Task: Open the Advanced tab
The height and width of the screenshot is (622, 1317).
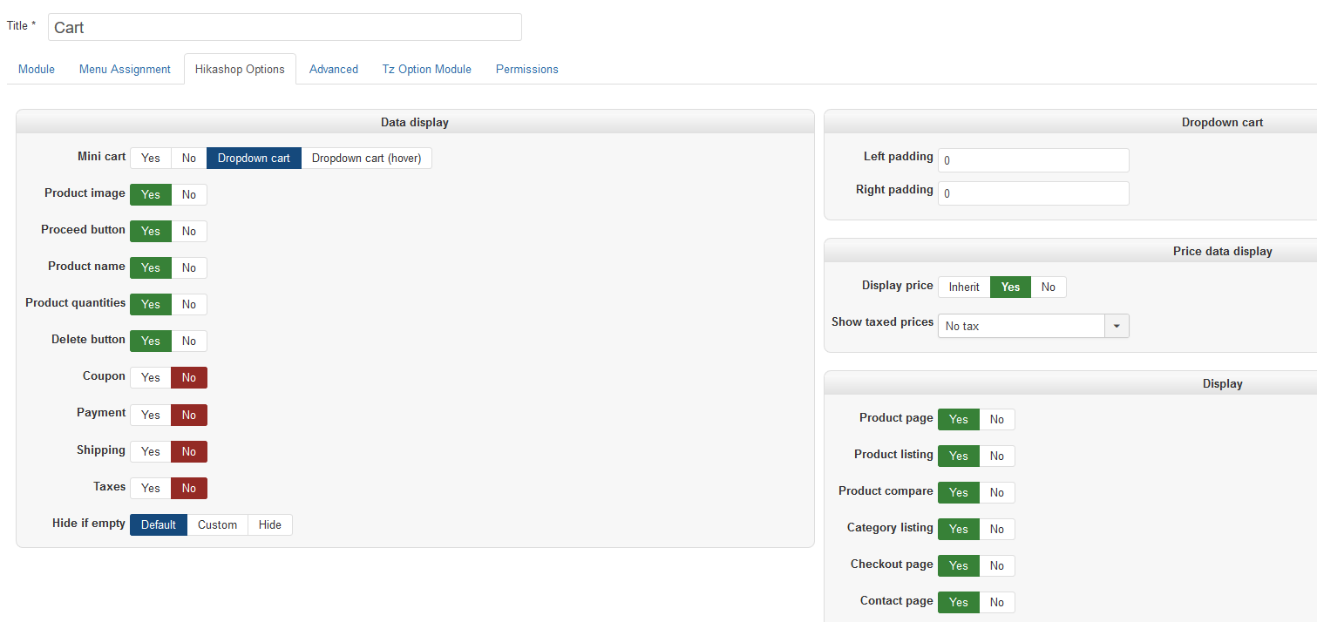Action: (x=334, y=69)
